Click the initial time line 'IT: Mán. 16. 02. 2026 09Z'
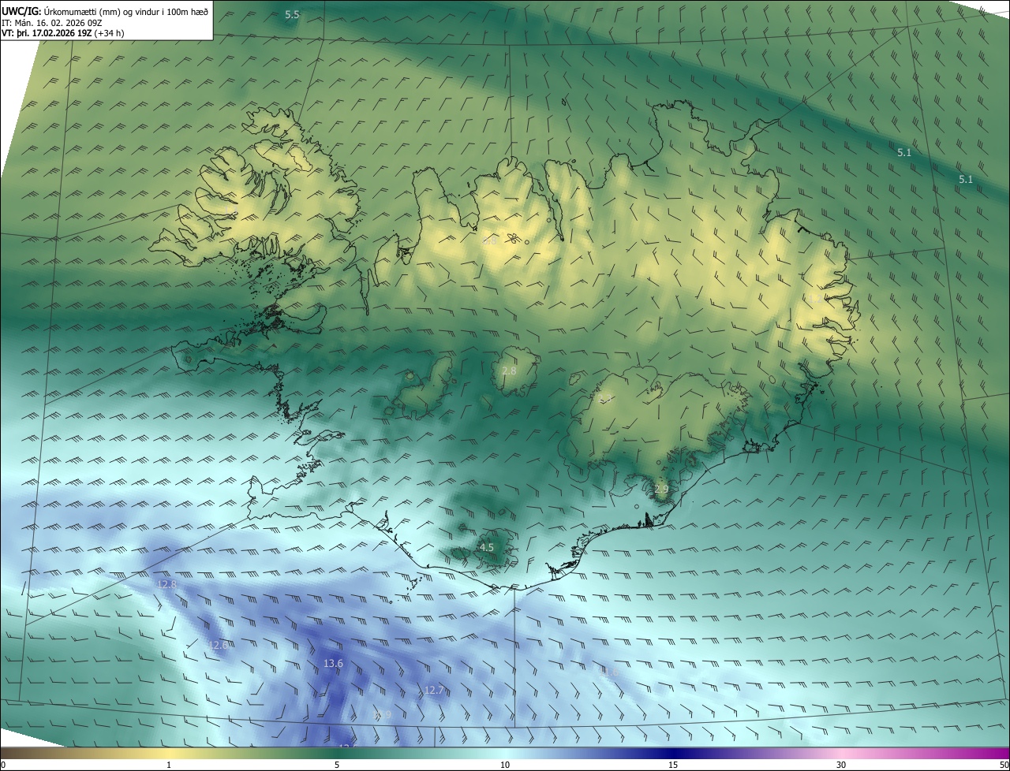The image size is (1010, 771). [x=52, y=23]
